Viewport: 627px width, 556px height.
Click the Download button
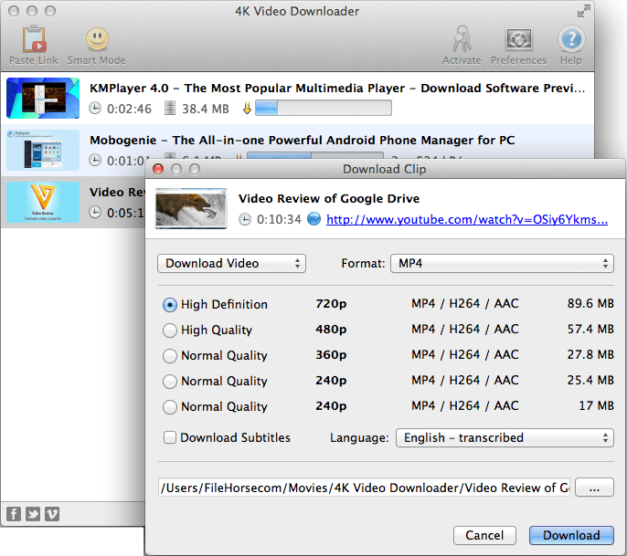click(571, 535)
